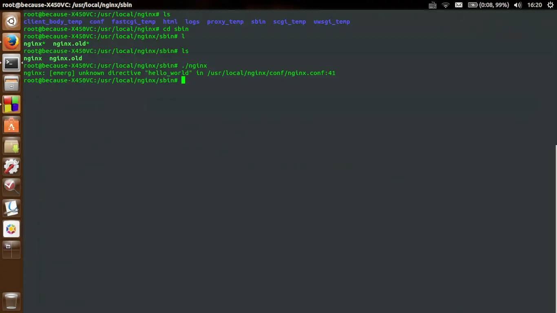Viewport: 557px width, 313px height.
Task: Click the battery status text (0:08, 99%)
Action: (494, 5)
